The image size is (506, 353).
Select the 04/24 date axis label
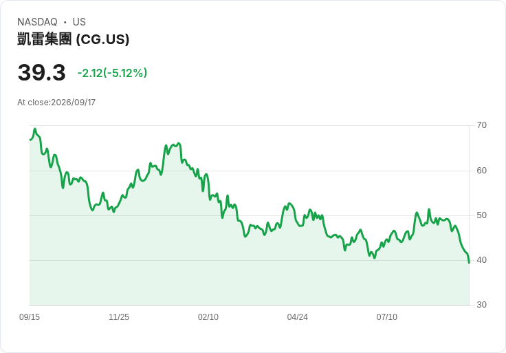297,317
